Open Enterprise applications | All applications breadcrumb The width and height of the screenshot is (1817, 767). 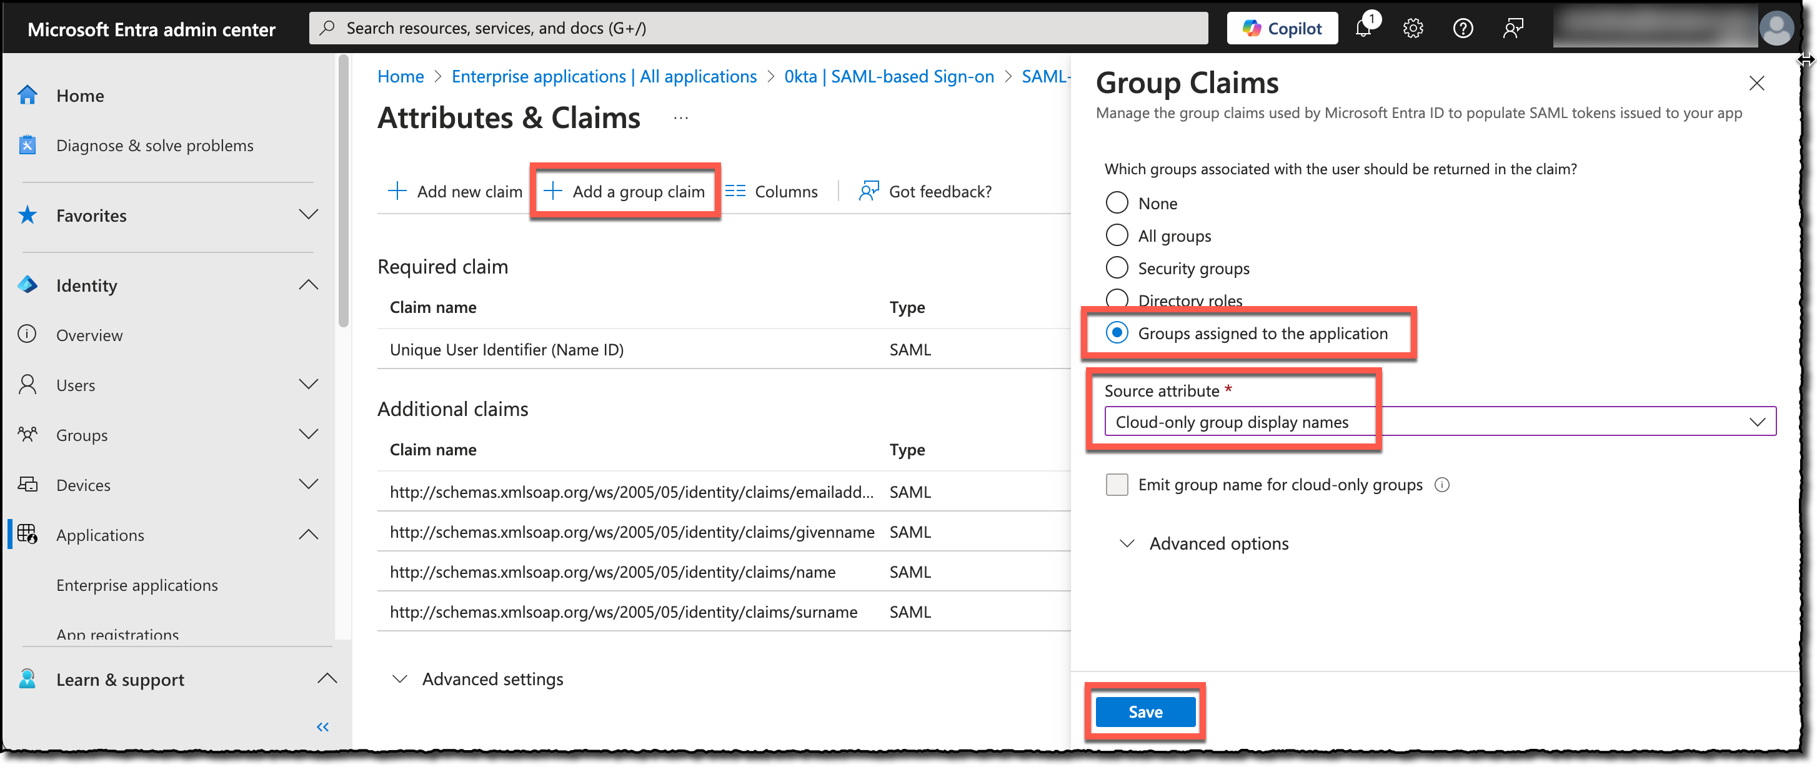coord(602,76)
